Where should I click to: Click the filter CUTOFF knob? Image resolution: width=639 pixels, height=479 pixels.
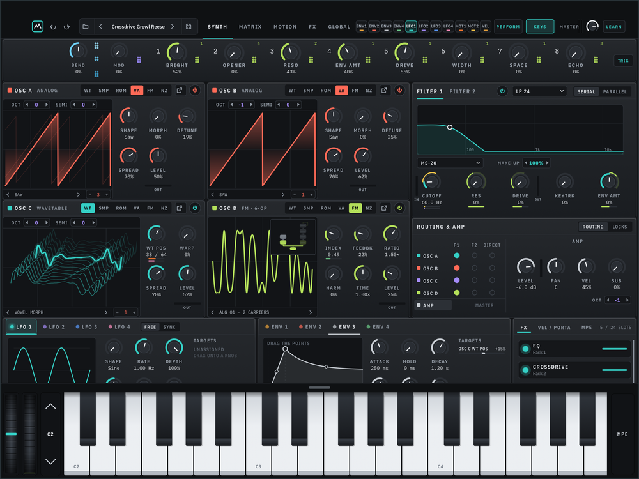431,181
